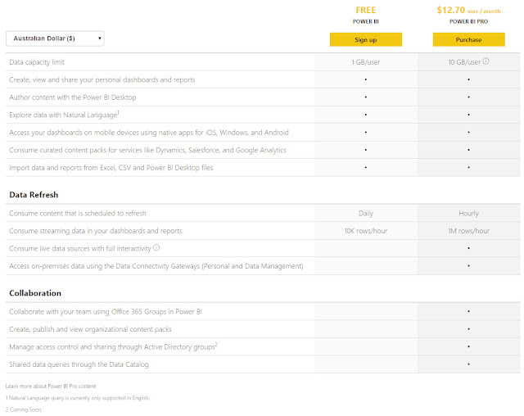Click the Daily refresh cell
The image size is (524, 416).
pyautogui.click(x=366, y=213)
